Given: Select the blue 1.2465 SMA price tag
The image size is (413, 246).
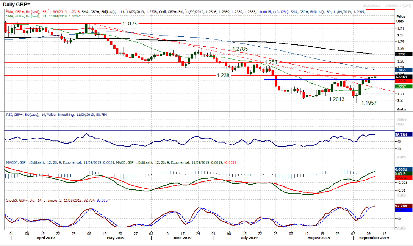Looking at the screenshot, I should click(401, 70).
